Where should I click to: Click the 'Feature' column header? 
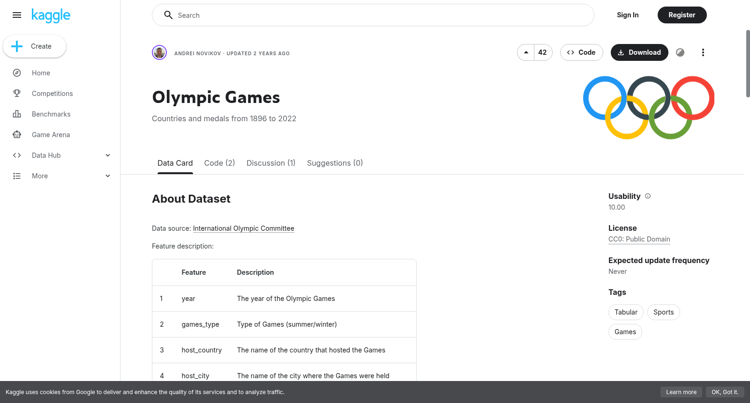pyautogui.click(x=194, y=272)
